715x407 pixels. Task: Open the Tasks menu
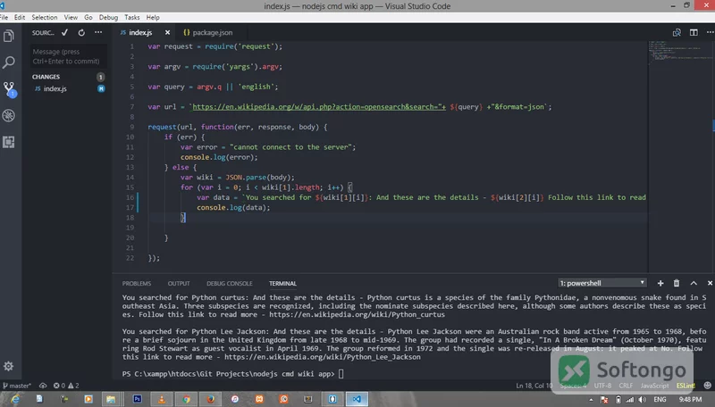tap(132, 17)
